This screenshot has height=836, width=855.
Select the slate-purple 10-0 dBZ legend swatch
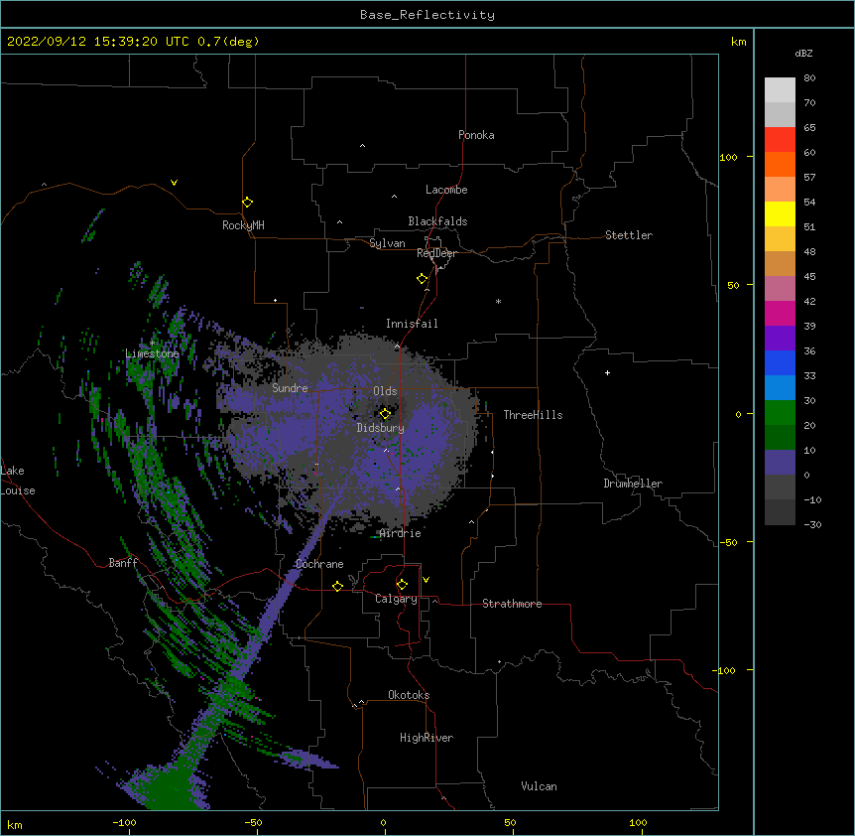[x=780, y=463]
